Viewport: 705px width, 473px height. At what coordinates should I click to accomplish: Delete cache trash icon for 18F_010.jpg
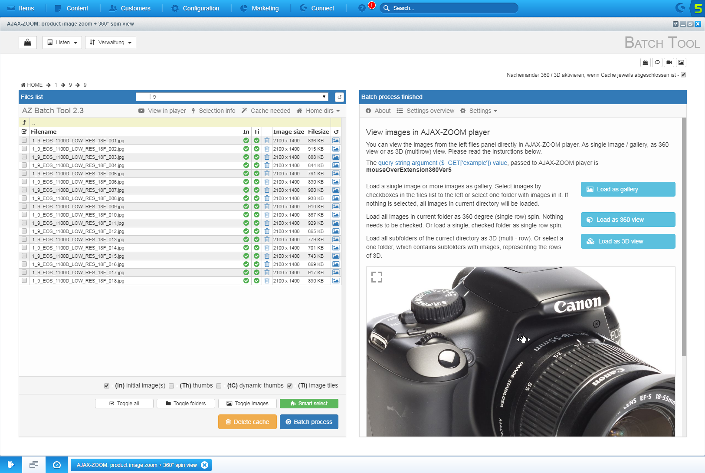[x=267, y=215]
